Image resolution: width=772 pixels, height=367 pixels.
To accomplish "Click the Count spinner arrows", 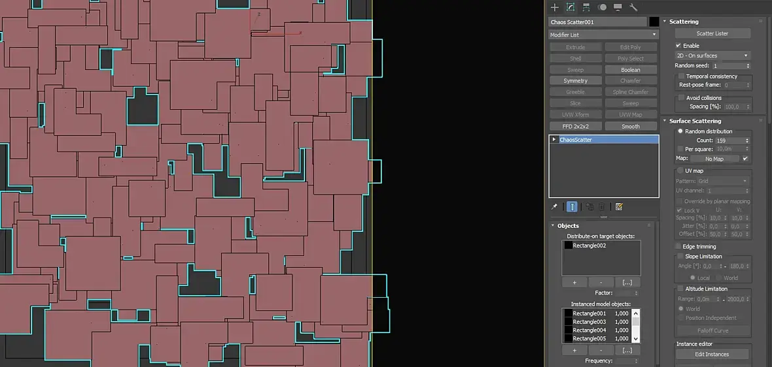I will pyautogui.click(x=748, y=140).
